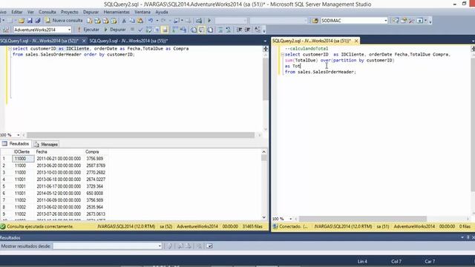Click left editor horizontal scrollbar

click(x=141, y=135)
